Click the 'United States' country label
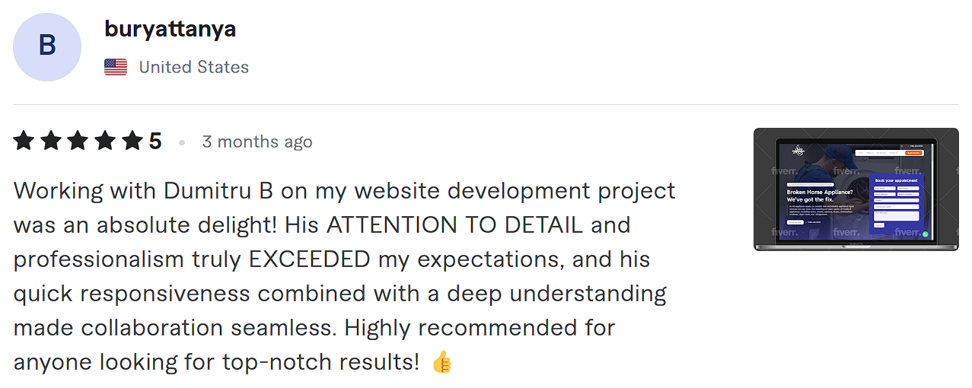The height and width of the screenshot is (388, 972). 193,67
